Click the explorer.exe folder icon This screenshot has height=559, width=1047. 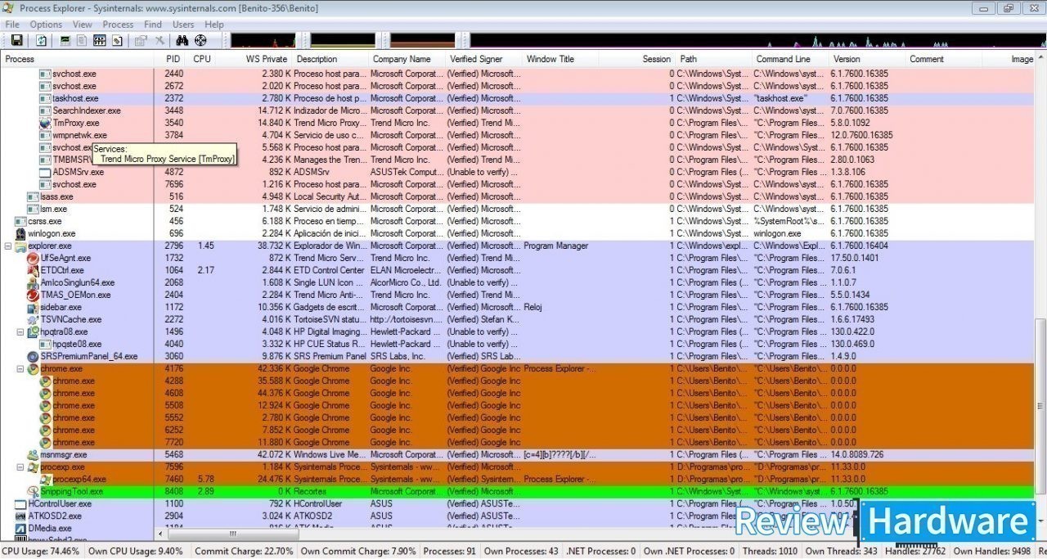click(x=21, y=246)
